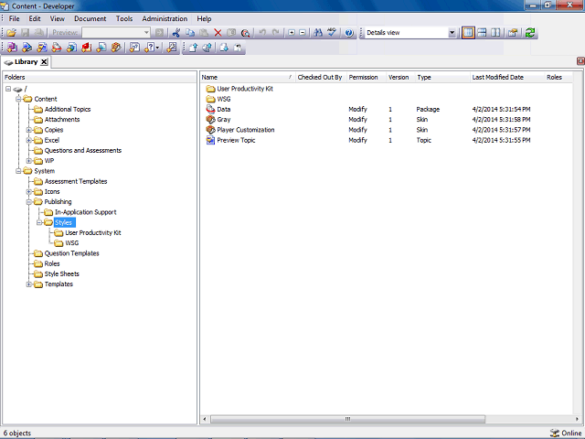Viewport: 585px width, 439px height.
Task: Click the Collapse All minus icon
Action: 303,33
